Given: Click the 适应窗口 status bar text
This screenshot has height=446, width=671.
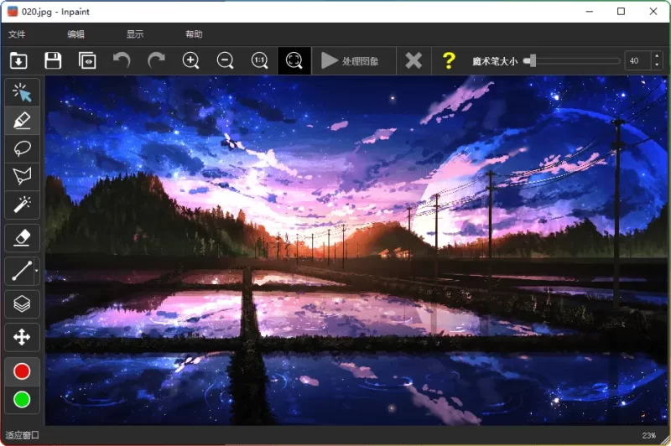Looking at the screenshot, I should [x=23, y=435].
